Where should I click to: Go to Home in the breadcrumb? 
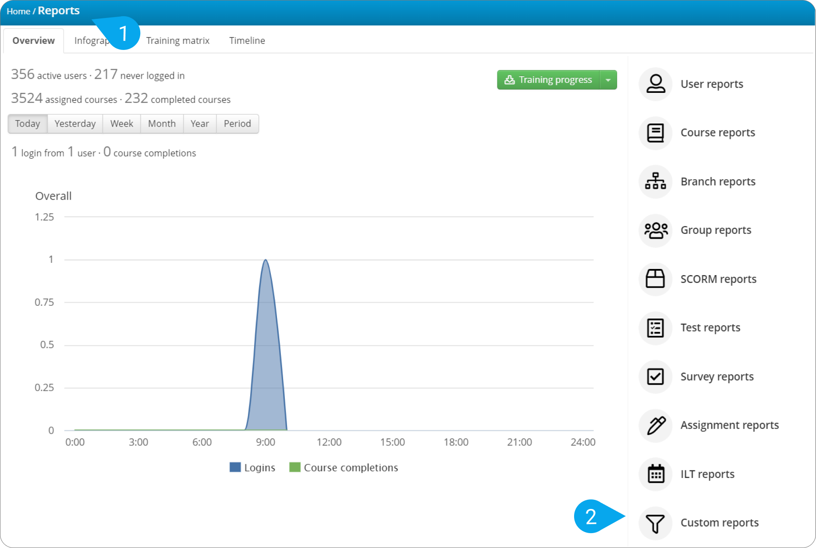[18, 11]
